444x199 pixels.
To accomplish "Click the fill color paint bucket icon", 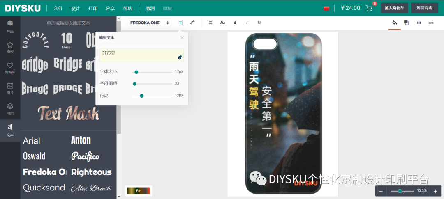I will [394, 23].
